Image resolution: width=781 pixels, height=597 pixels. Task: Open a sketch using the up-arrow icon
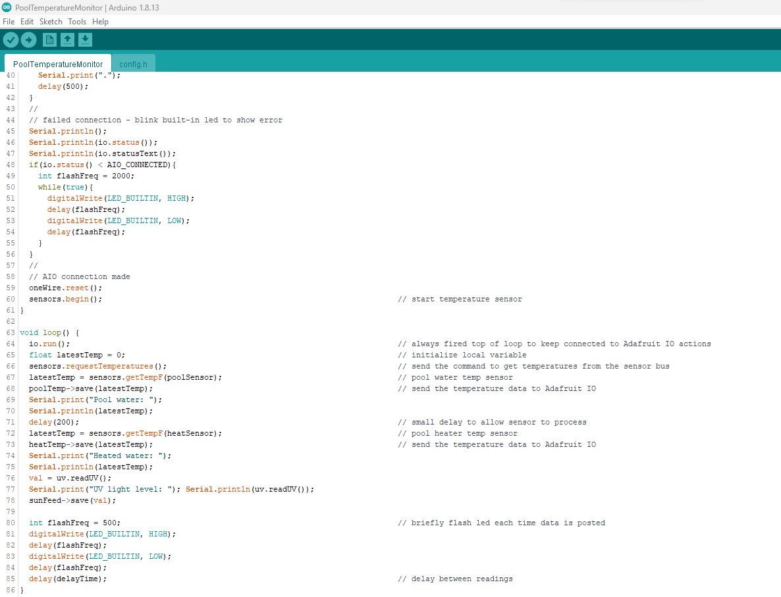pyautogui.click(x=67, y=40)
